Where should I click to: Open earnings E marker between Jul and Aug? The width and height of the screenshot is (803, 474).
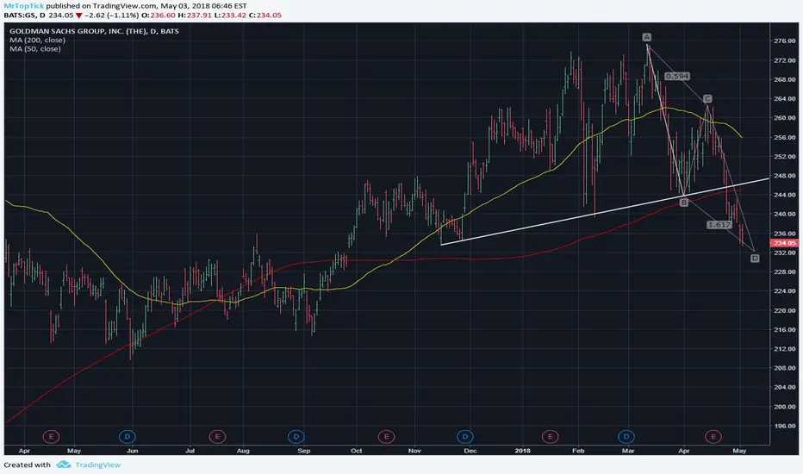coord(217,437)
